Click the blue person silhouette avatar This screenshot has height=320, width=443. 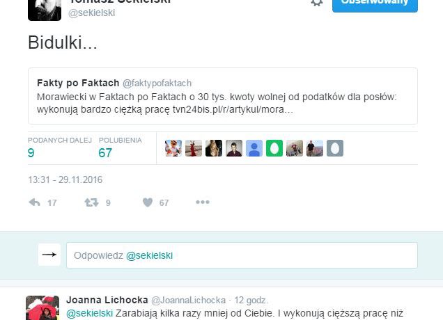[254, 148]
